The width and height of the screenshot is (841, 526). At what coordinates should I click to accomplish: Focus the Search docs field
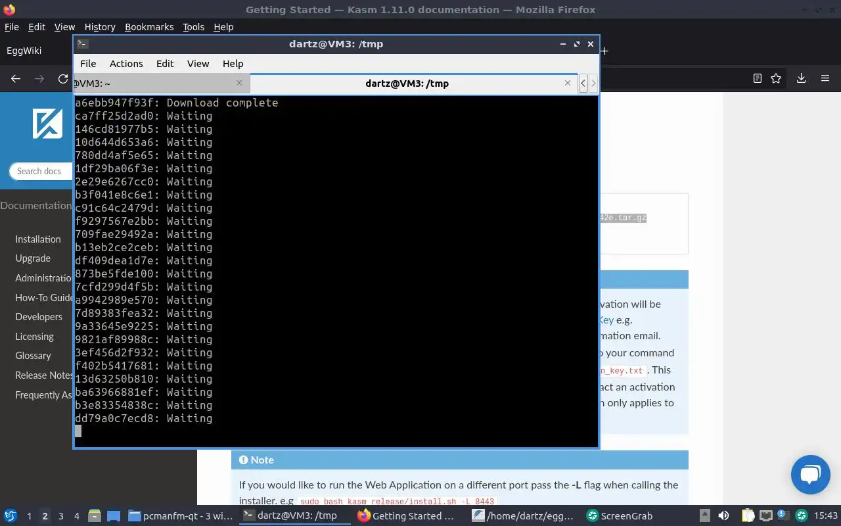pos(41,171)
